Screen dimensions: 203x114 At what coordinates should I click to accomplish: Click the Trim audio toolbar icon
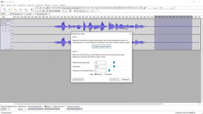coord(56,11)
